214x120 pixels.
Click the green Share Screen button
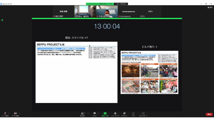pos(105,114)
